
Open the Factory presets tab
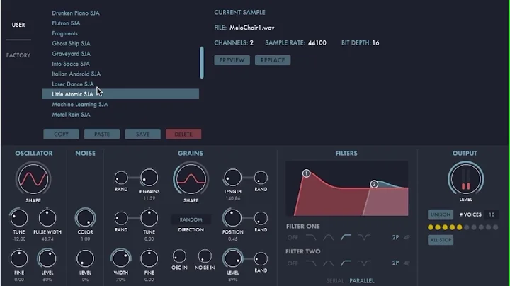pos(18,55)
